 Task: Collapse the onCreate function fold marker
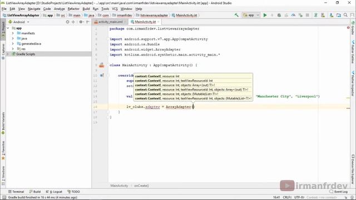[108, 76]
